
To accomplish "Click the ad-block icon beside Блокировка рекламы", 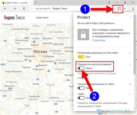I will coord(130,53).
